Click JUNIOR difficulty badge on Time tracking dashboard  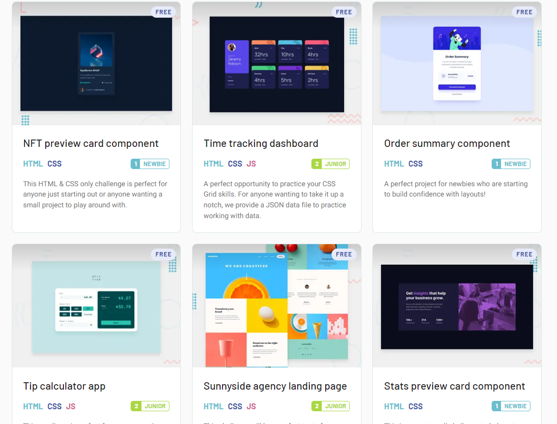click(331, 164)
